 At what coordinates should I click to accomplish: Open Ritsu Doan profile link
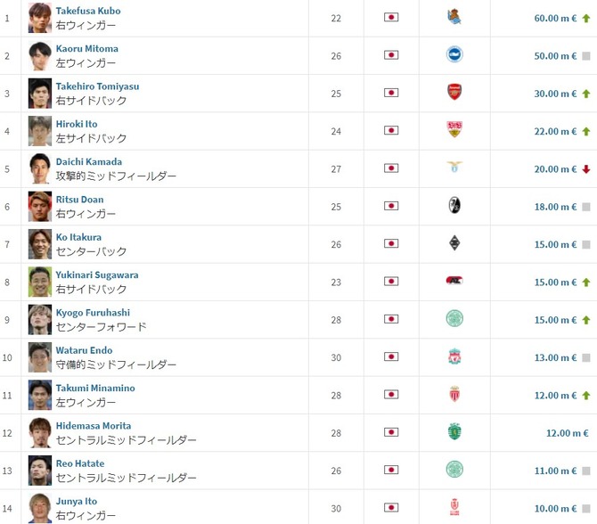click(79, 200)
